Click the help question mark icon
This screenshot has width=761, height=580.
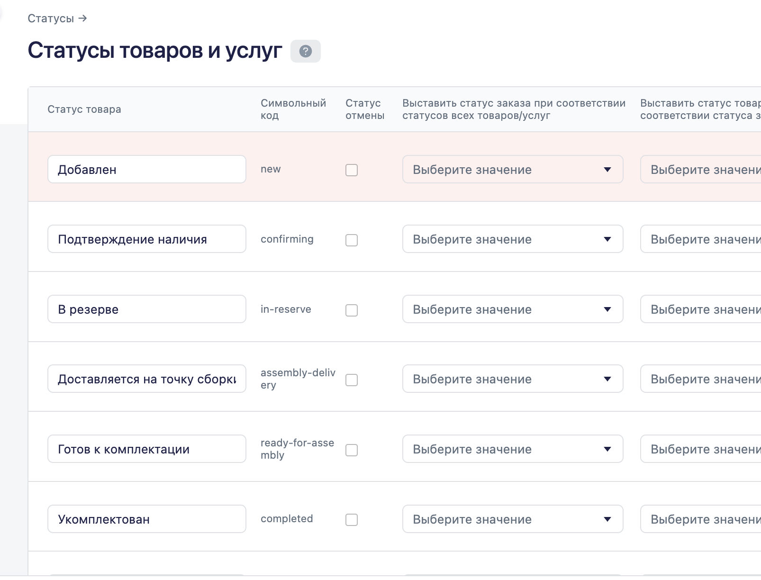tap(306, 51)
